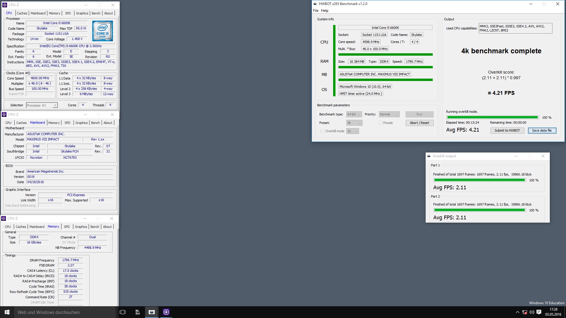The width and height of the screenshot is (566, 318).
Task: Switch to the HWBOT x265 taskbar app
Action: pos(152,312)
